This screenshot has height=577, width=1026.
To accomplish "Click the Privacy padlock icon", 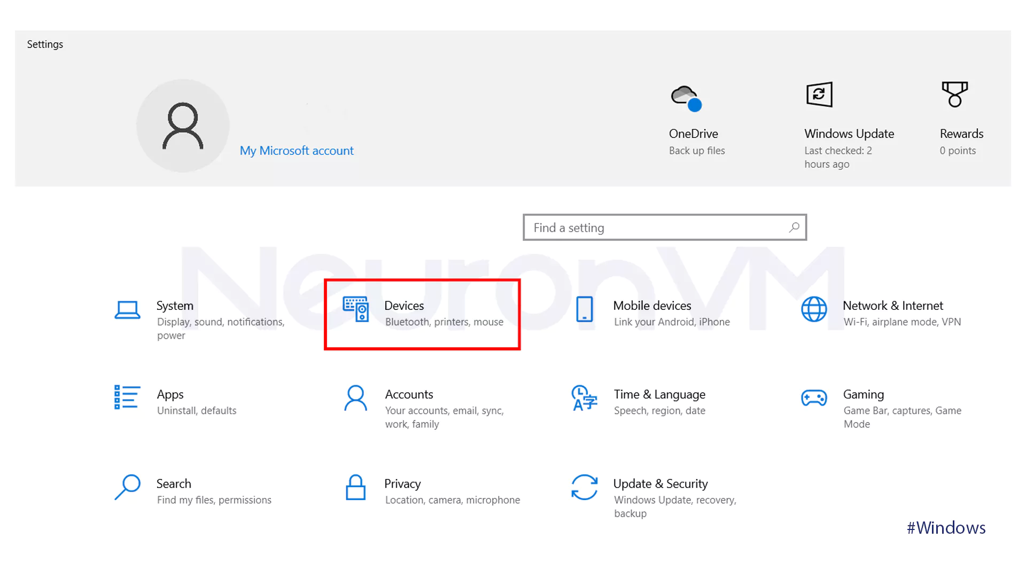I will [356, 487].
